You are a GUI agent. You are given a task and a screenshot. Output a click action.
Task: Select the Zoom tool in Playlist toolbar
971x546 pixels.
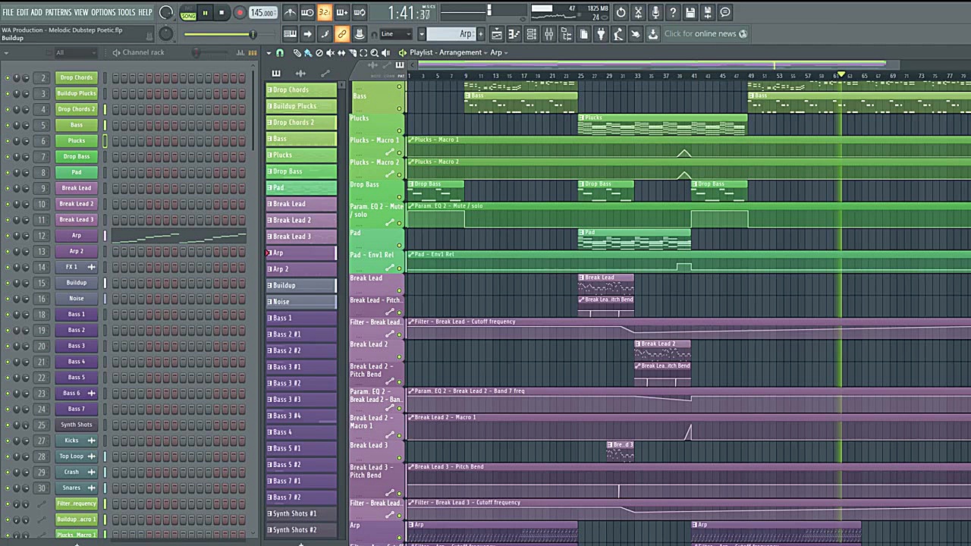pyautogui.click(x=374, y=52)
